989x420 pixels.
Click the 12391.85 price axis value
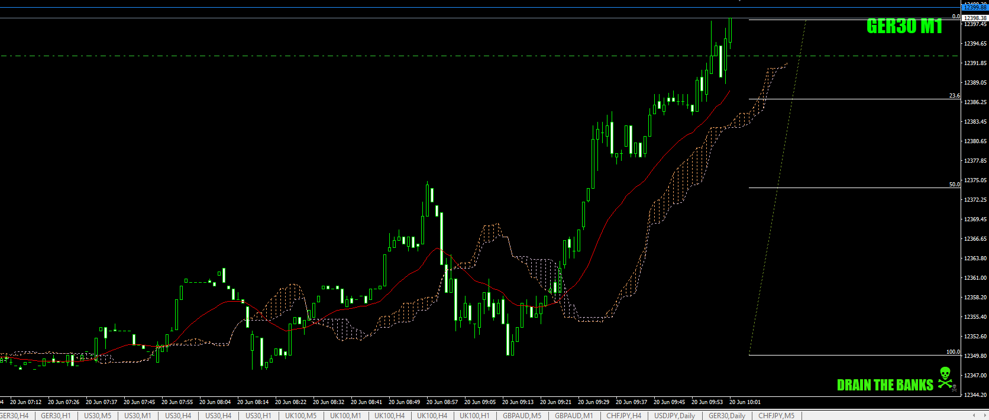click(975, 63)
